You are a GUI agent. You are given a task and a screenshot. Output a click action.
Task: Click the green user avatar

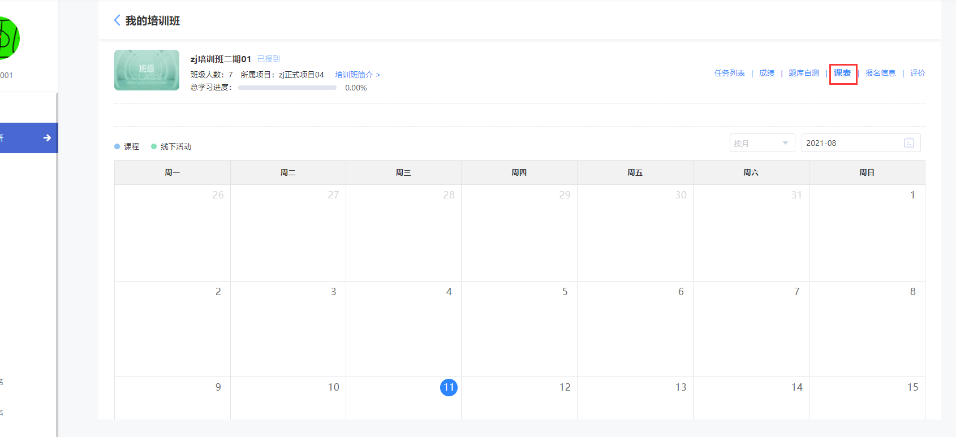pos(8,38)
